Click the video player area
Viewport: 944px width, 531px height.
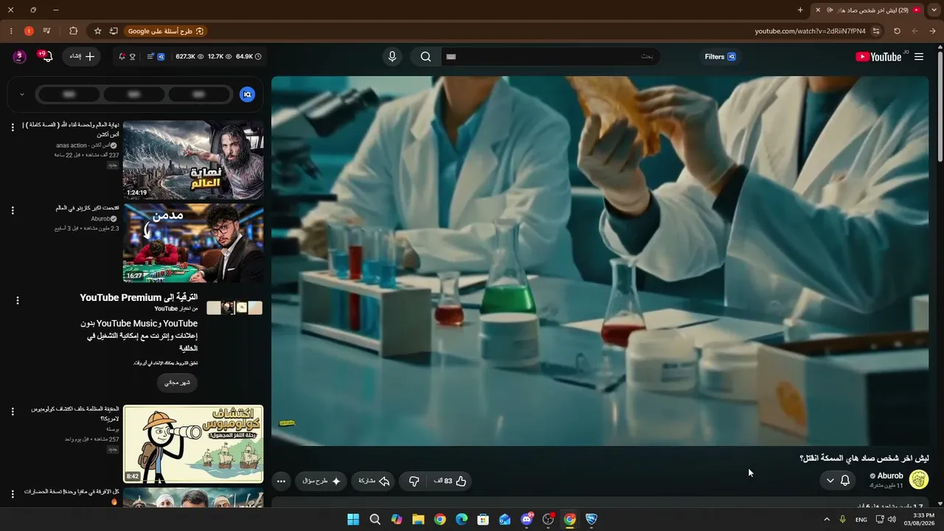tap(600, 261)
